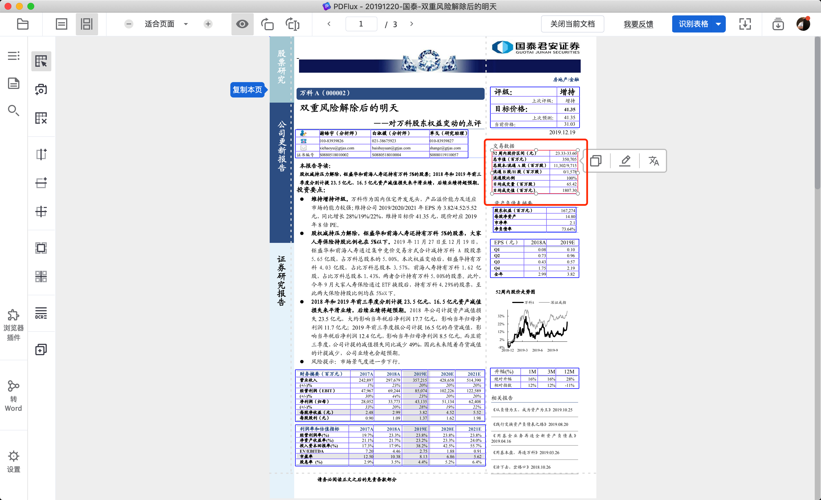The width and height of the screenshot is (821, 500).
Task: Click the 万科 A（000002）title bar
Action: [x=391, y=93]
